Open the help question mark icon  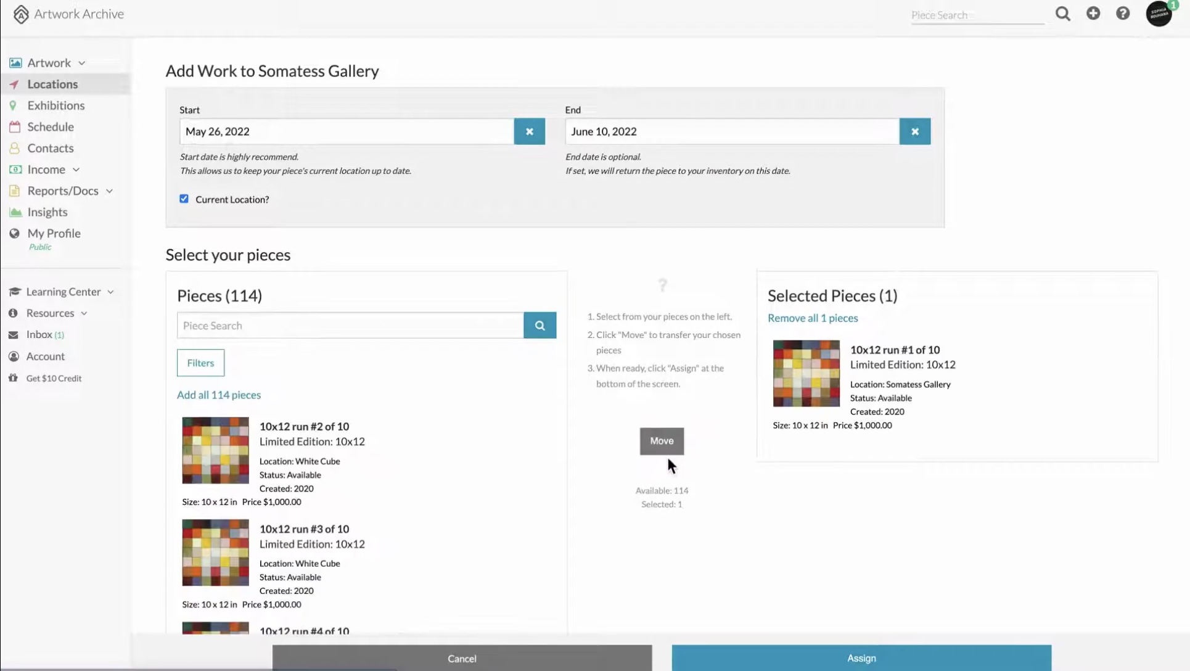(x=1123, y=13)
